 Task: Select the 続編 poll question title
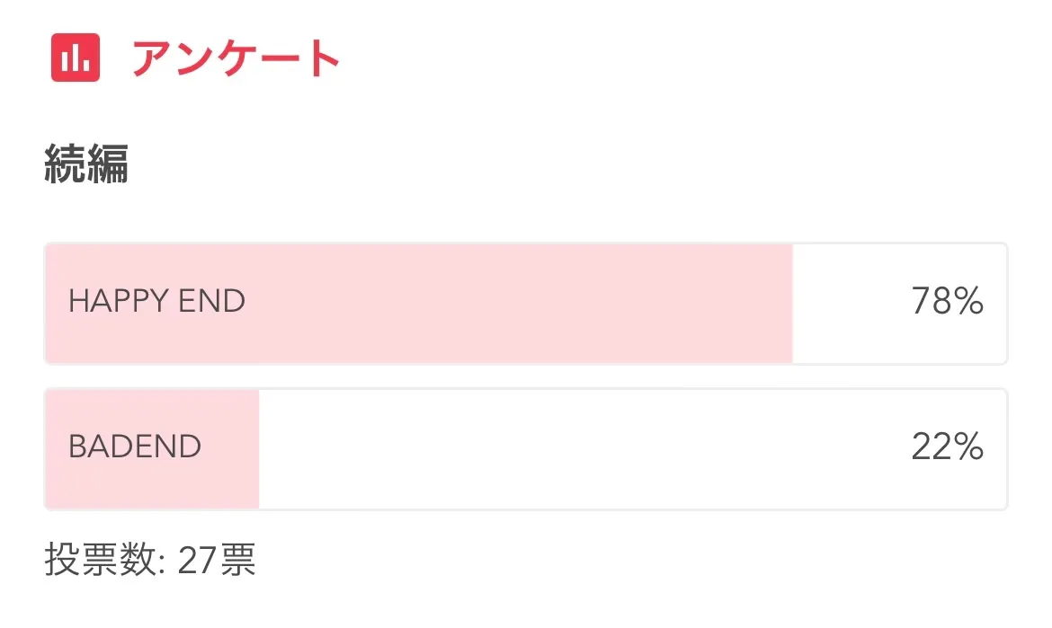pos(86,165)
